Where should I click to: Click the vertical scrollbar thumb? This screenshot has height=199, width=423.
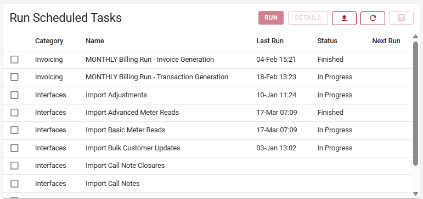tap(415, 103)
